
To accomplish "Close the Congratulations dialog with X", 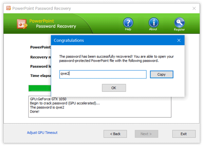I will (179, 40).
